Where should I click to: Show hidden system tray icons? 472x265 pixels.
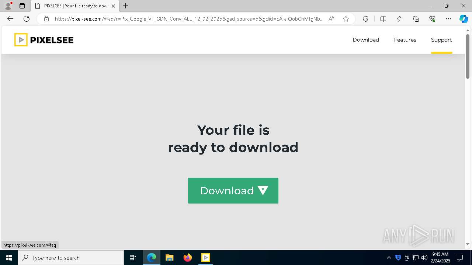click(389, 258)
